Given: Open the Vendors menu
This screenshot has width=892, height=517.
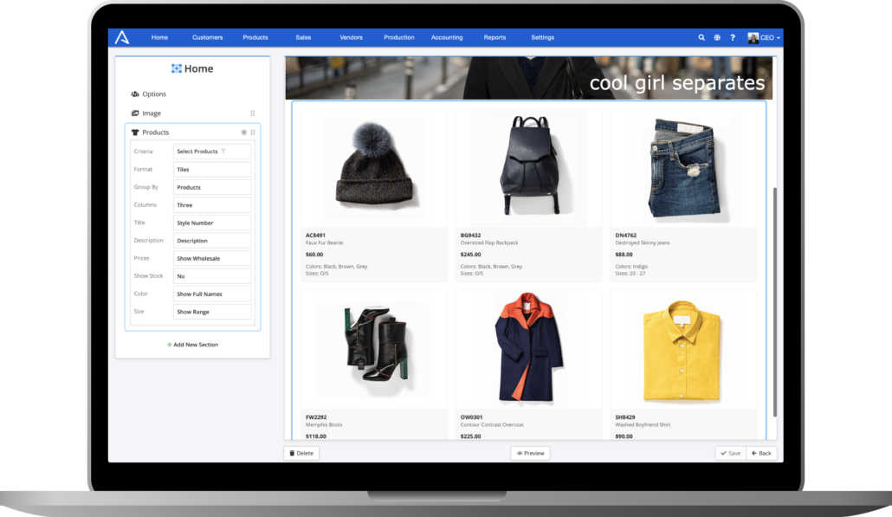Looking at the screenshot, I should pyautogui.click(x=351, y=37).
